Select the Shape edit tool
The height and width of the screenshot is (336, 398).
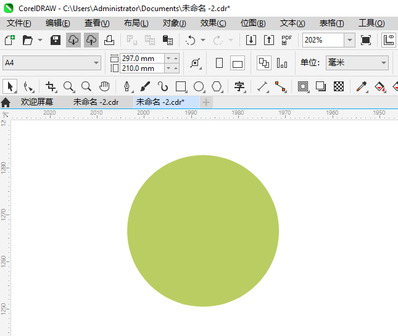28,87
